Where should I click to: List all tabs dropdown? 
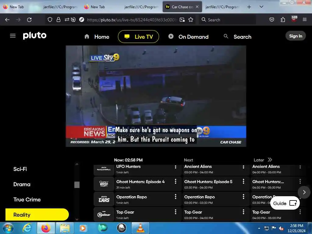pyautogui.click(x=261, y=7)
